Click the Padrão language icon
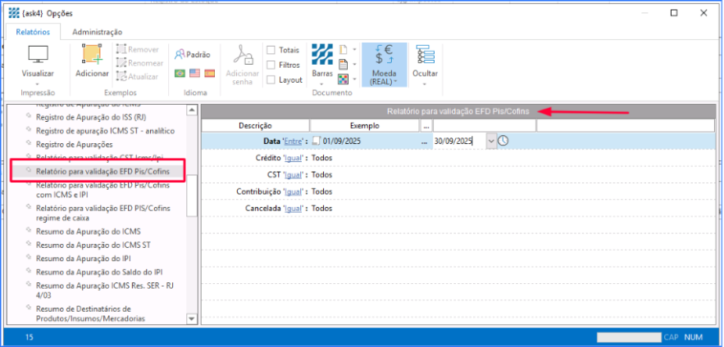Viewport: 724px width, 347px height. pos(194,54)
